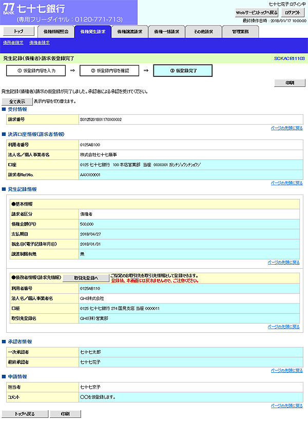This screenshot has height=422, width=308.
Task: Click ページの先頭に戻る under 決済口座情報
Action: pyautogui.click(x=287, y=183)
